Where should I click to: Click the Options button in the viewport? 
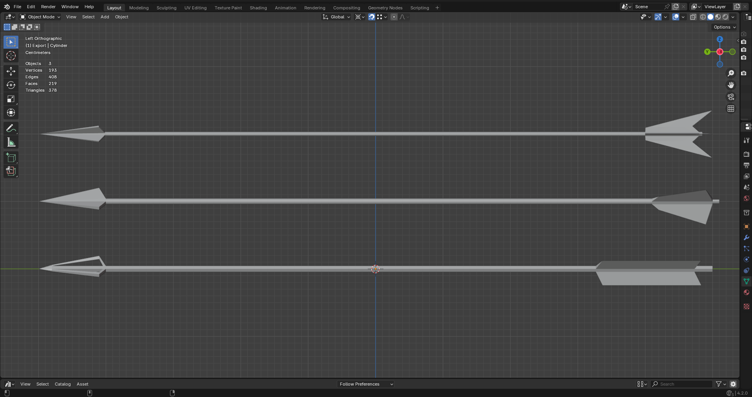(x=724, y=27)
